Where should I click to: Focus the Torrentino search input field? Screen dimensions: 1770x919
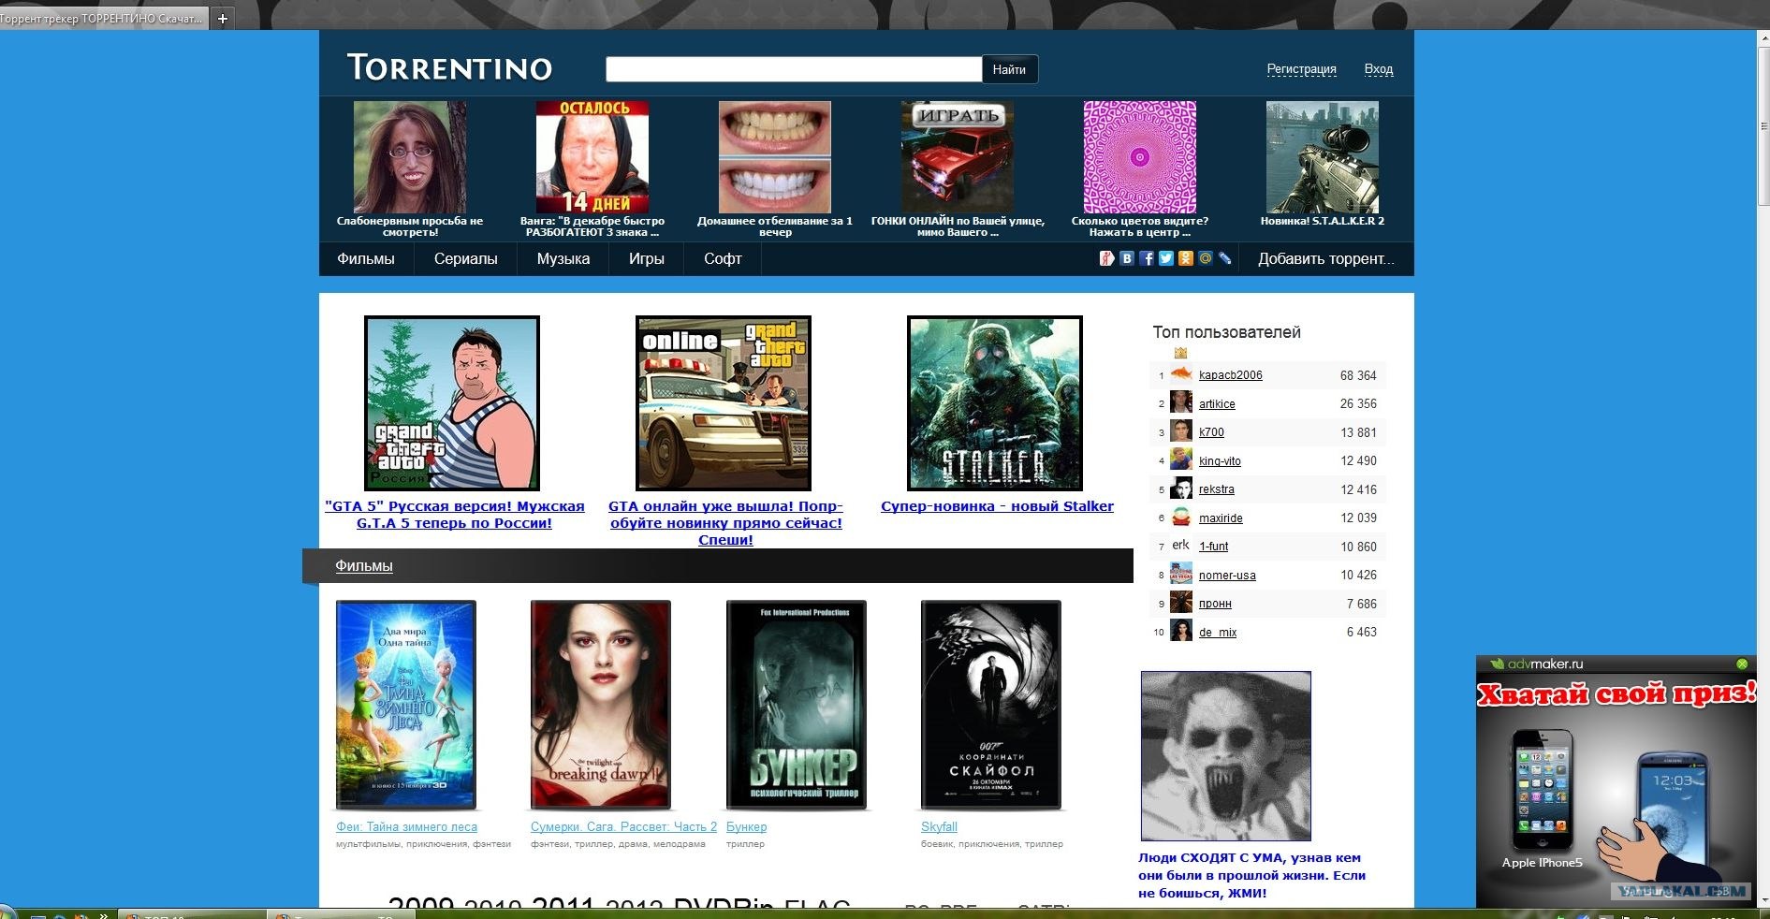click(794, 69)
